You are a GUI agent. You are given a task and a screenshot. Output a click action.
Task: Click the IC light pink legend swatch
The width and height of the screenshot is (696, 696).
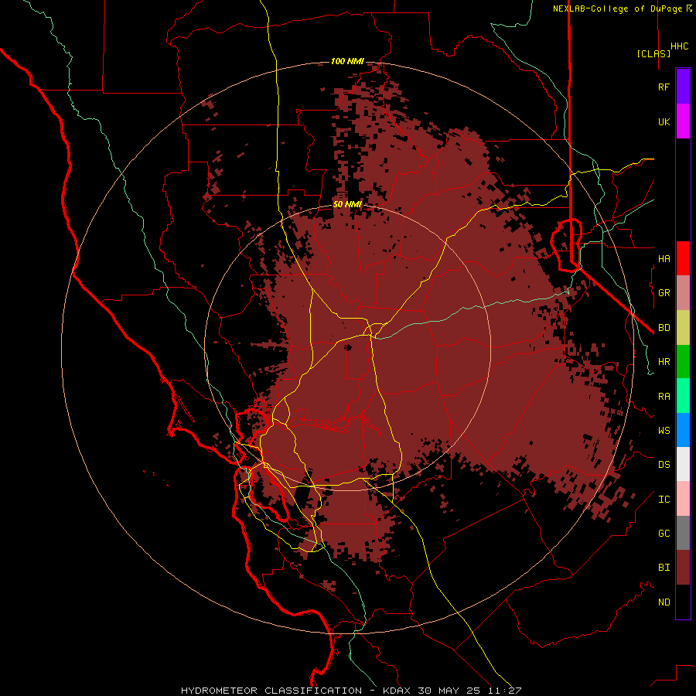[683, 499]
